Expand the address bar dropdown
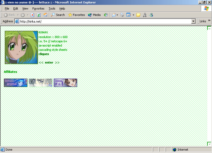This screenshot has width=212, height=153. [193, 21]
